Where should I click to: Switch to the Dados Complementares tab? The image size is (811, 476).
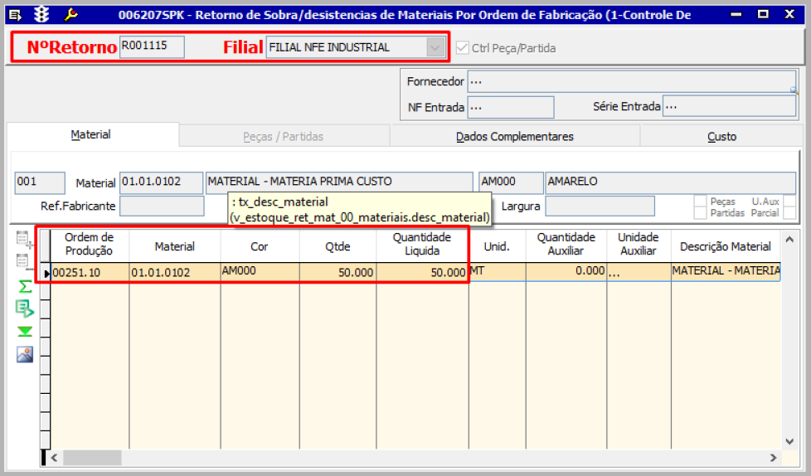pyautogui.click(x=515, y=137)
